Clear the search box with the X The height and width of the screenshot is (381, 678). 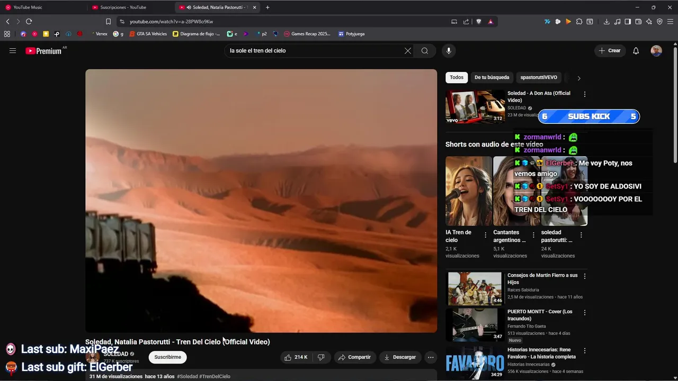tap(408, 51)
